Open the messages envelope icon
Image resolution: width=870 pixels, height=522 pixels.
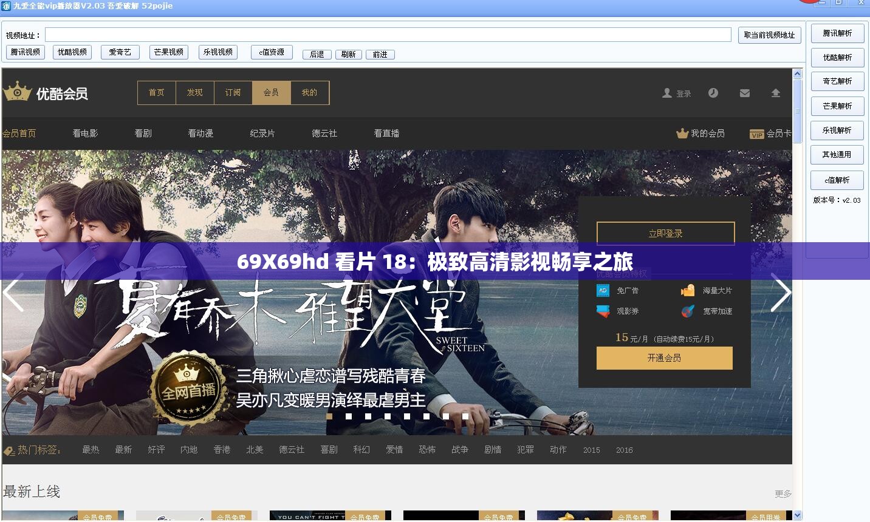745,93
